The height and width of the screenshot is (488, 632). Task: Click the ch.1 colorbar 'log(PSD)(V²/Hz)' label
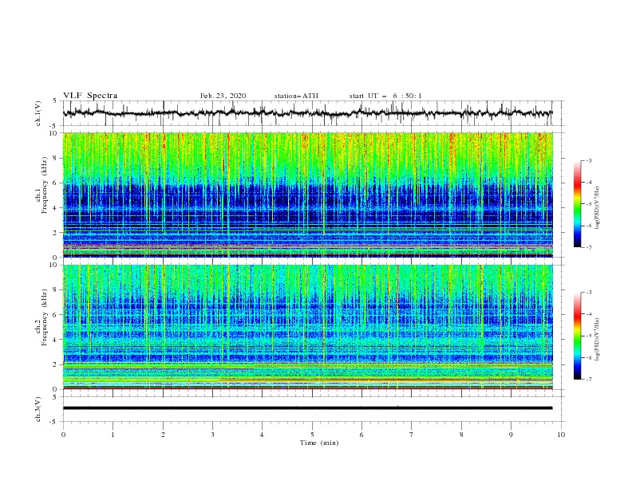(598, 208)
